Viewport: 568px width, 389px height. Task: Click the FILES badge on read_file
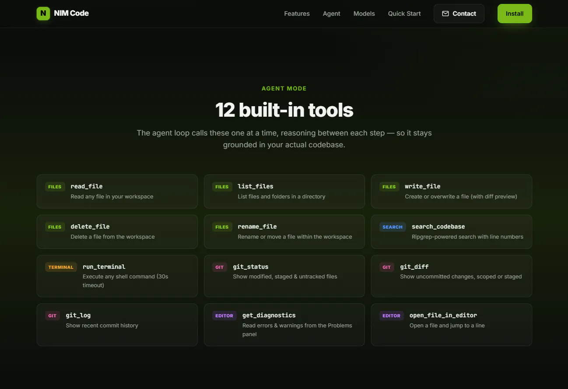click(55, 187)
